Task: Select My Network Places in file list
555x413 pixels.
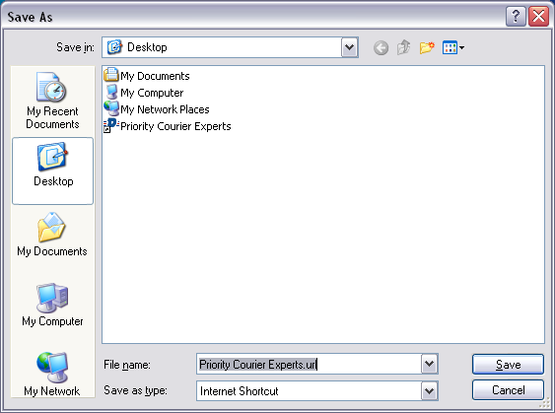Action: click(157, 109)
